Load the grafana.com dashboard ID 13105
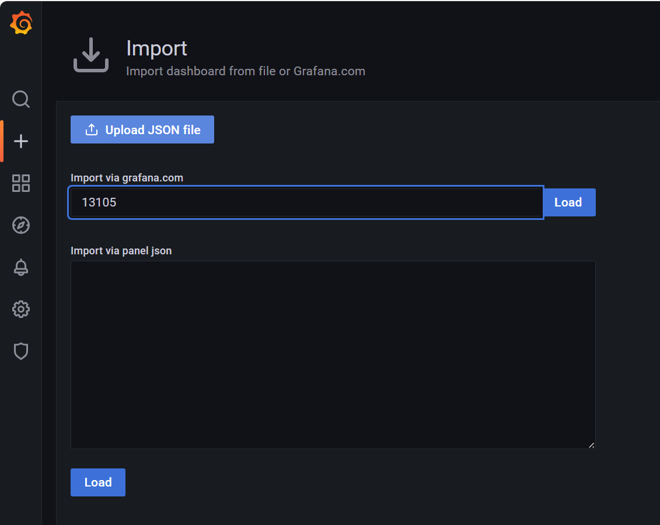The height and width of the screenshot is (525, 660). (569, 202)
